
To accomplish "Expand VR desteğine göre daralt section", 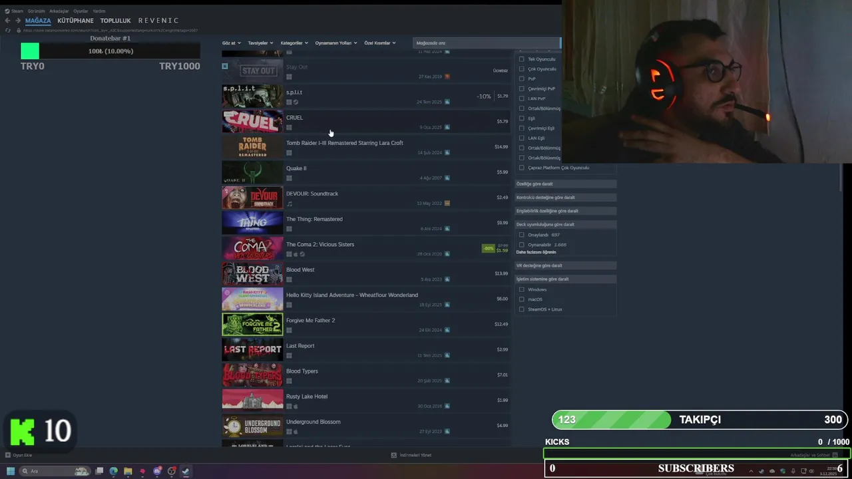I will pyautogui.click(x=565, y=265).
